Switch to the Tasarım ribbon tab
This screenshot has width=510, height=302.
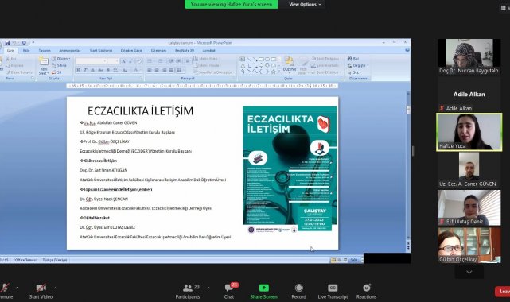45,51
